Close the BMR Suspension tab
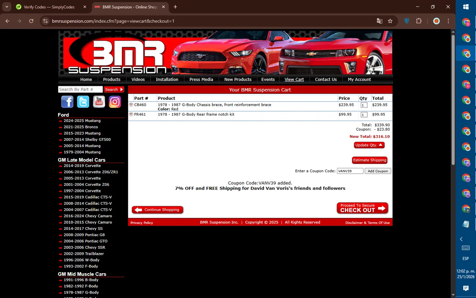The image size is (476, 298). (163, 7)
